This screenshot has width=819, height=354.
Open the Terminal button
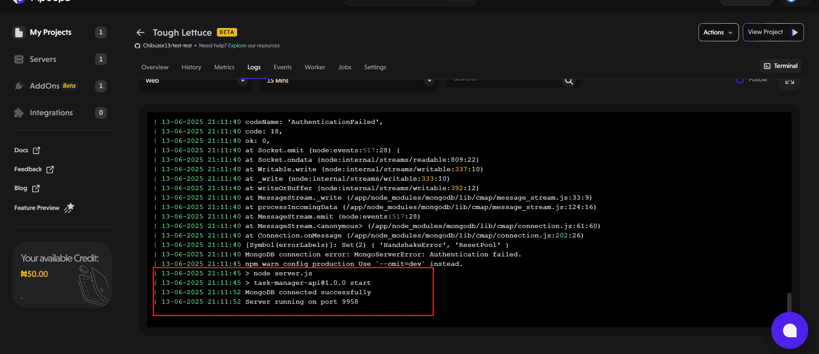tap(780, 66)
